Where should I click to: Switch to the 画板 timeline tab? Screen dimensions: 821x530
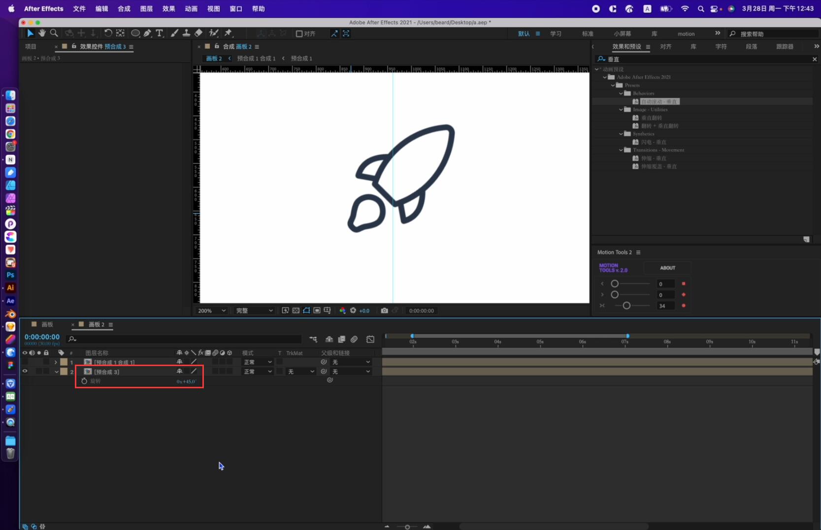click(x=47, y=324)
